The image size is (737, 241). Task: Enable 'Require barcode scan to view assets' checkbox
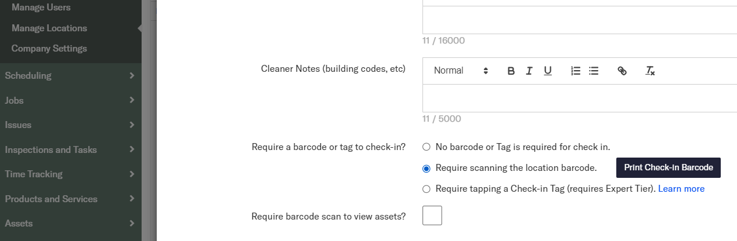pyautogui.click(x=432, y=216)
